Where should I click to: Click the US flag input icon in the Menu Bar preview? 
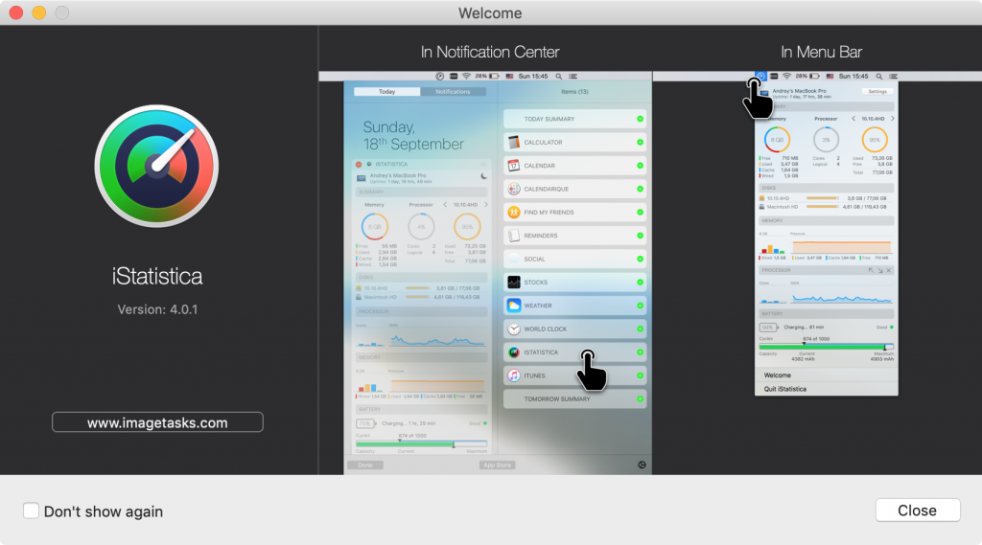pyautogui.click(x=830, y=77)
